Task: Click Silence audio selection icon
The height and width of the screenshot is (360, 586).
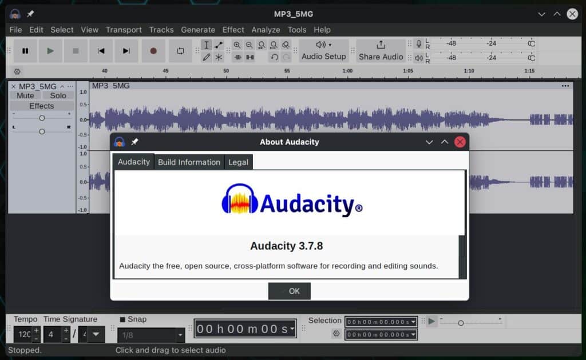Action: point(250,57)
